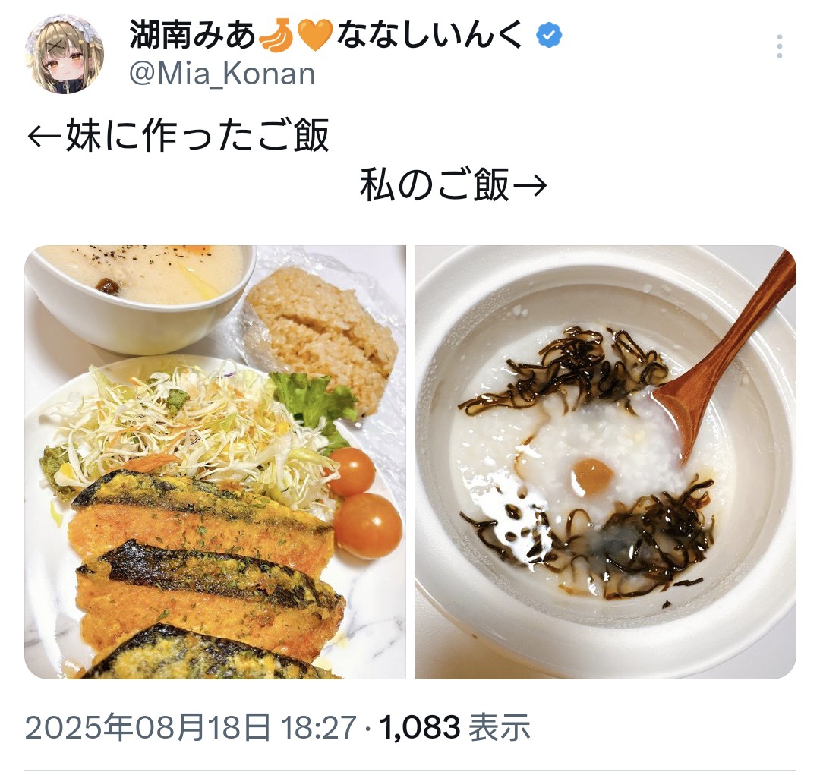Image resolution: width=820 pixels, height=772 pixels.
Task: Open the left photo of the salmon plate
Action: click(x=215, y=462)
